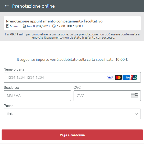Focus the Numero carta input field
The width and height of the screenshot is (144, 144).
pyautogui.click(x=72, y=77)
